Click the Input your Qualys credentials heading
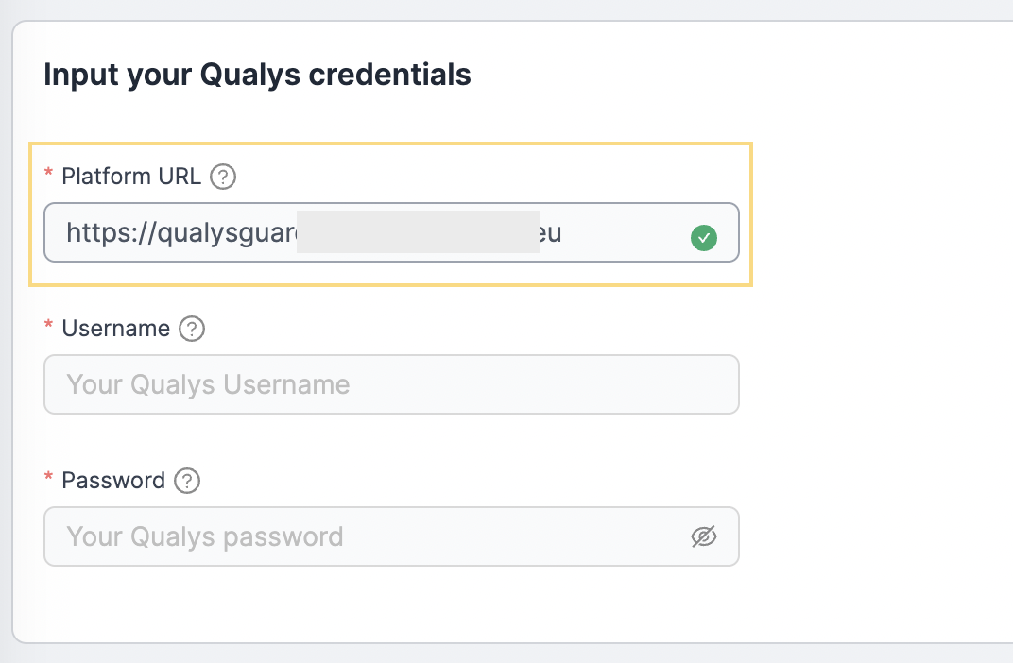This screenshot has width=1013, height=663. pos(257,75)
